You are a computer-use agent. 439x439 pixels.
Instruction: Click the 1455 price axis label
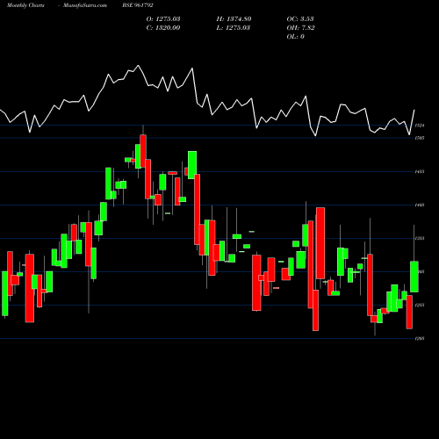(x=420, y=172)
